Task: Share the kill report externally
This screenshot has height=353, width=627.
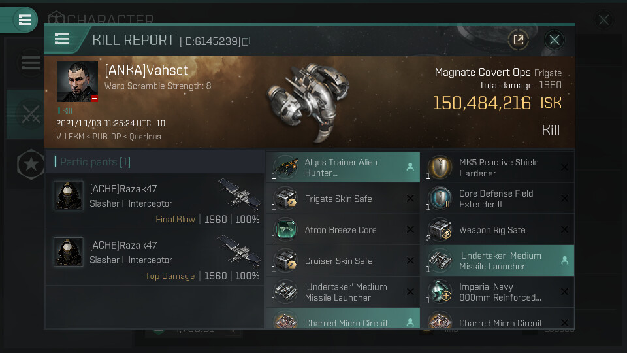Action: coord(518,40)
